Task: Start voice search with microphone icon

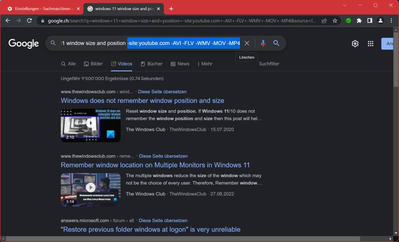Action: point(263,43)
